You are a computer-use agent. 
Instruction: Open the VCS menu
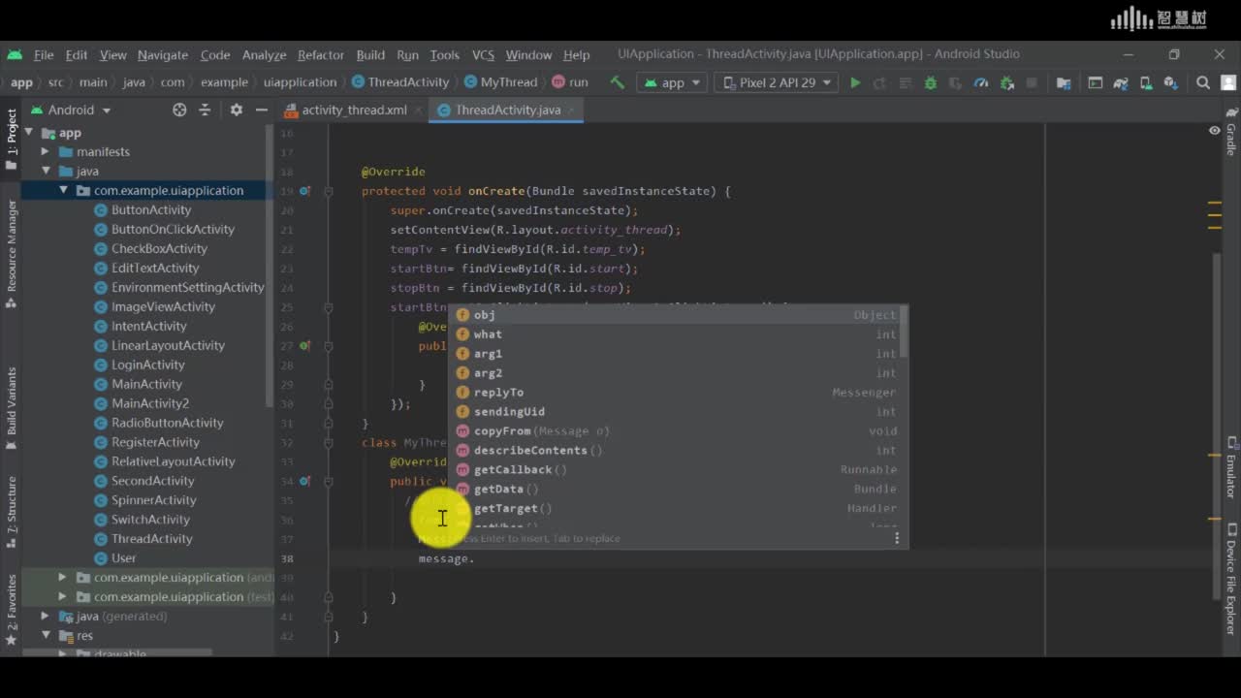click(483, 54)
